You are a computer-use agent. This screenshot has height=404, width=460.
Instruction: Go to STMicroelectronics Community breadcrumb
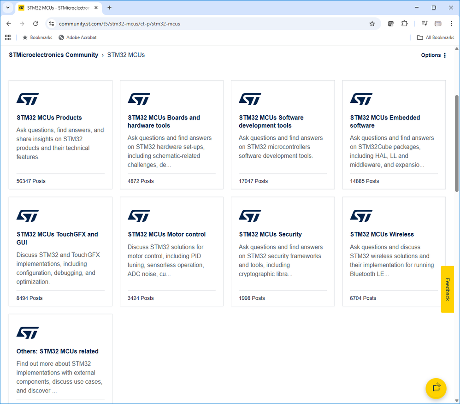pos(53,55)
